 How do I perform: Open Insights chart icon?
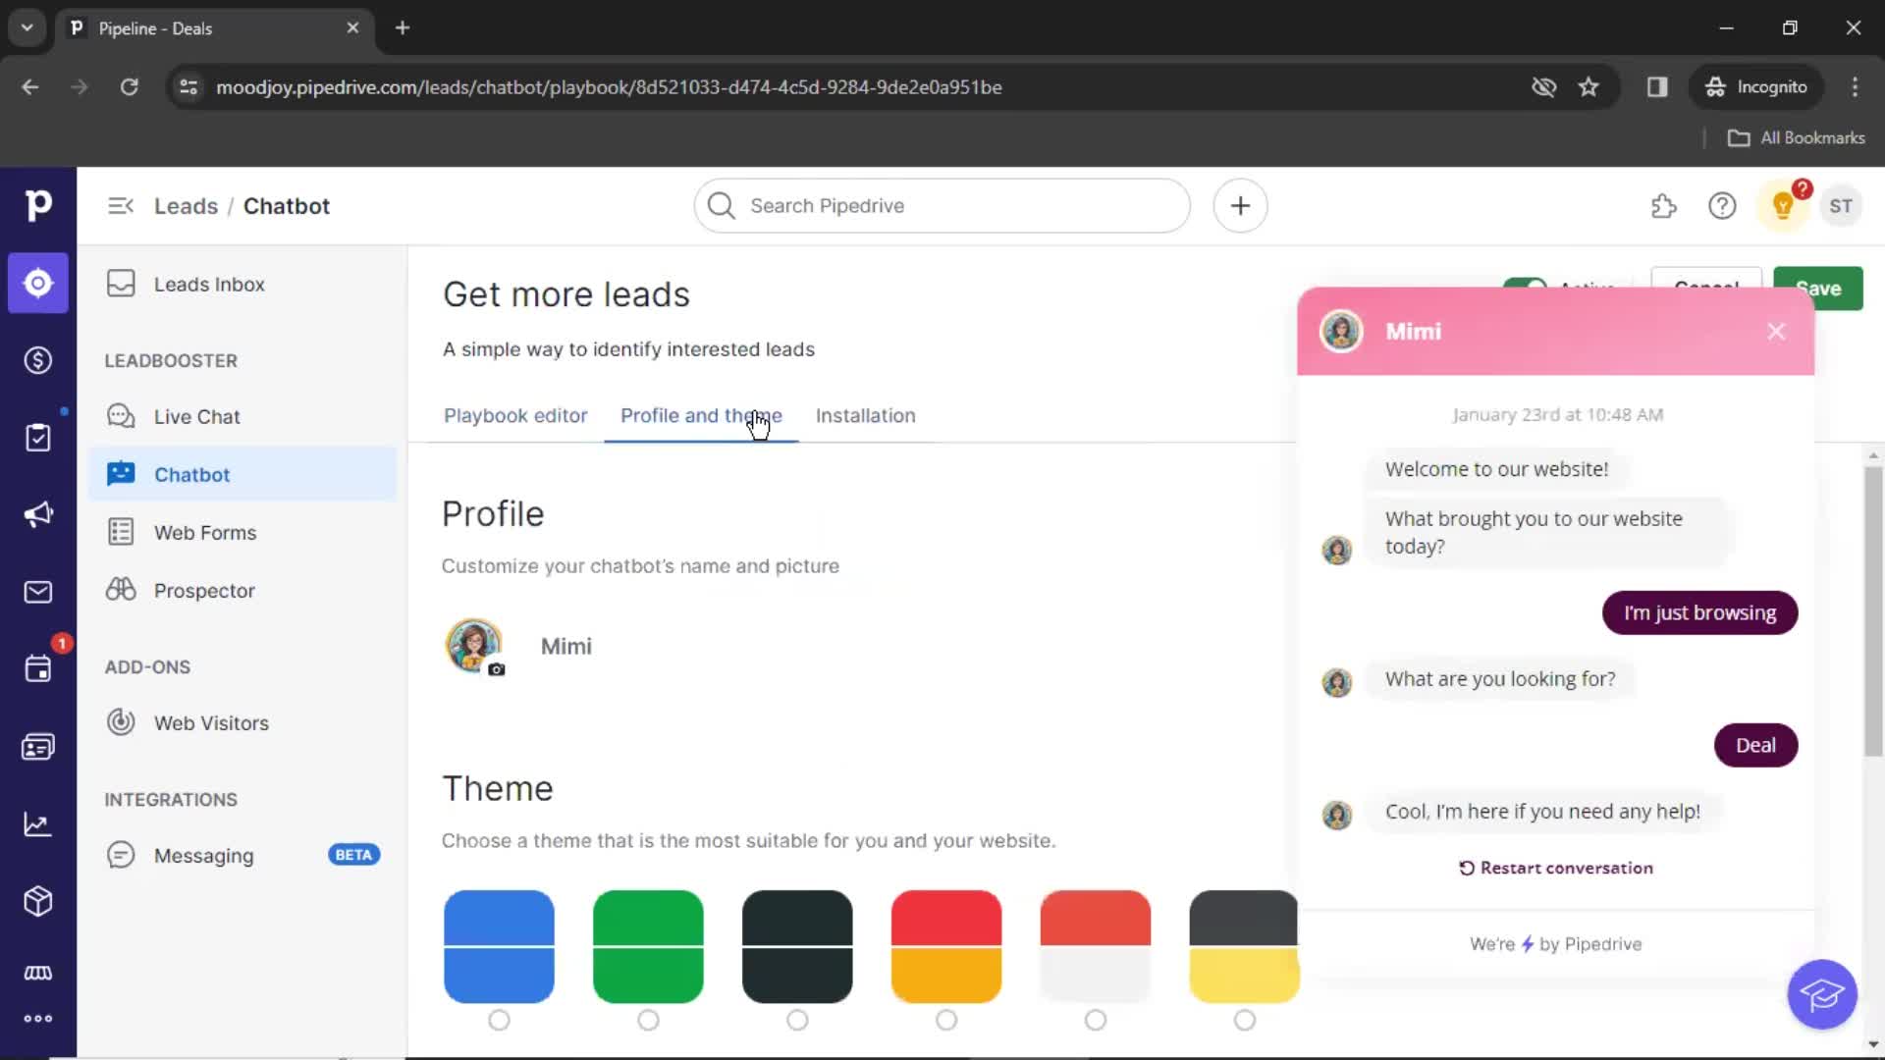[37, 824]
